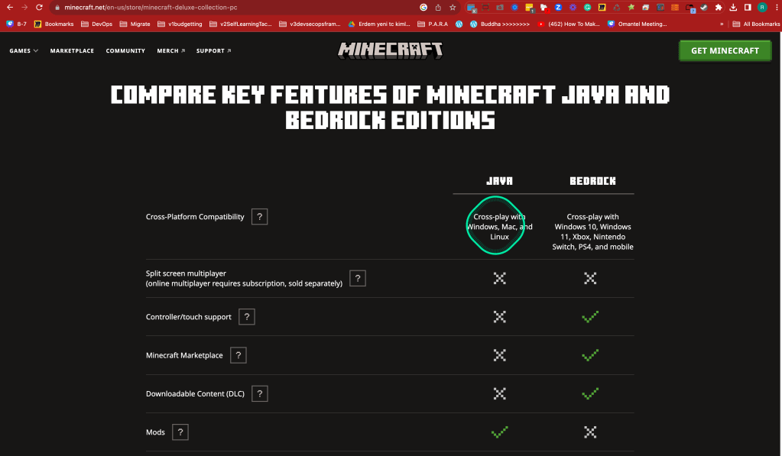This screenshot has width=782, height=456.
Task: Click the Google icon in address bar
Action: (x=423, y=8)
